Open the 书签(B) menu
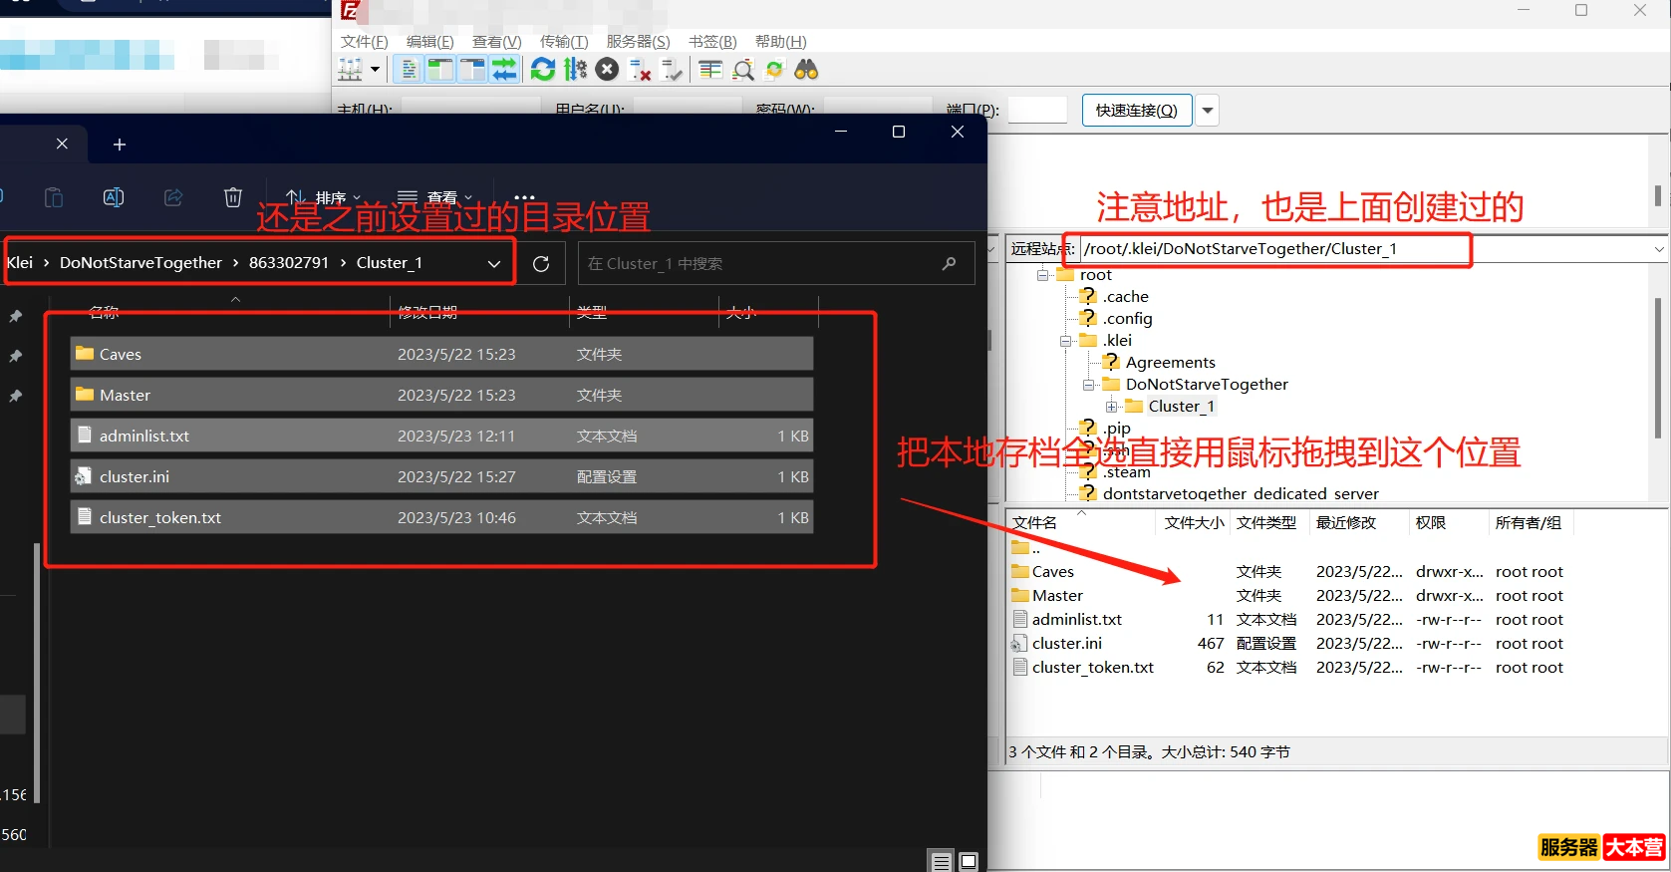This screenshot has width=1671, height=872. point(712,41)
